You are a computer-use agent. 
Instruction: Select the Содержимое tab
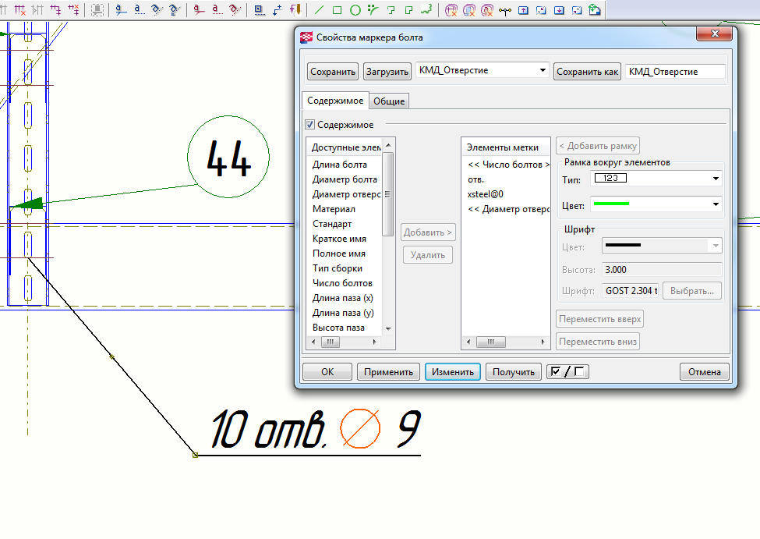pos(334,101)
